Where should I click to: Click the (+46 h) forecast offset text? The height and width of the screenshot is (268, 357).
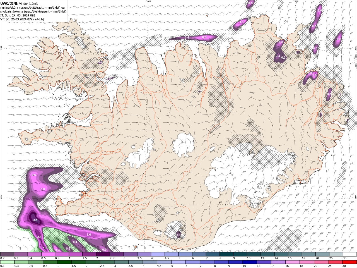click(38, 19)
